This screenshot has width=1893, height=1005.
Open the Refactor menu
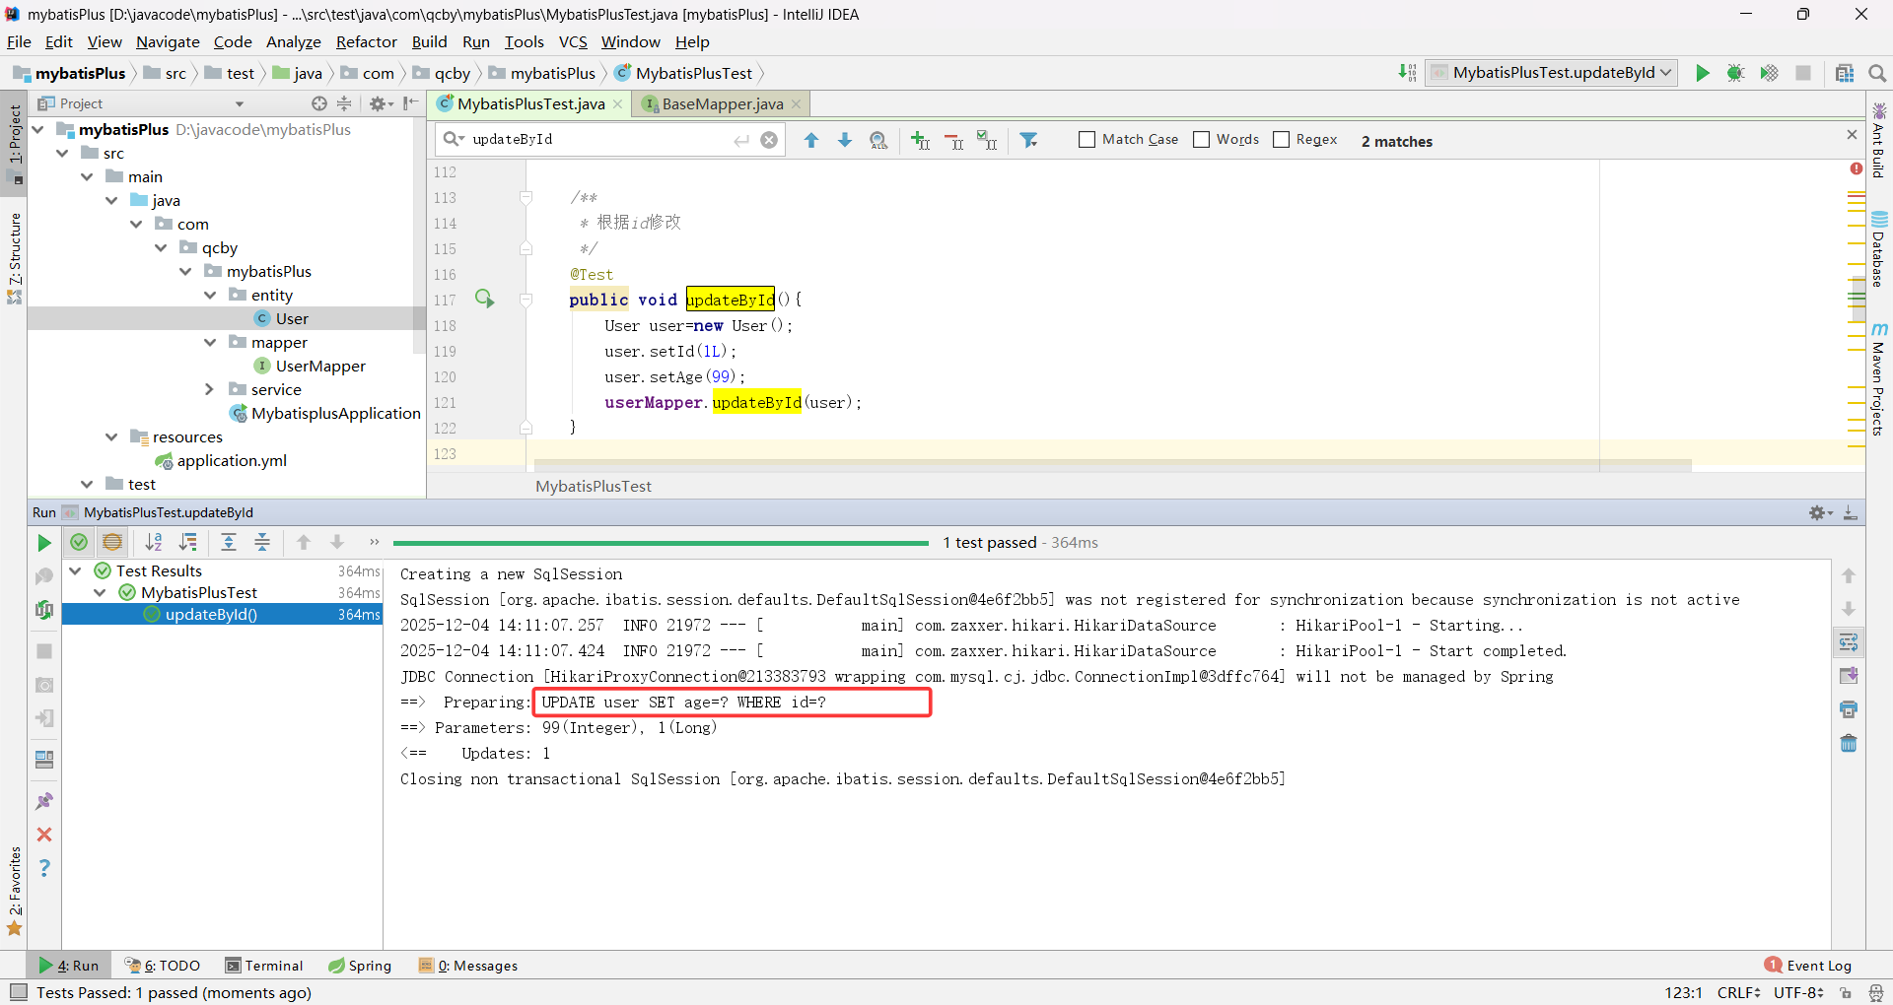tap(366, 41)
